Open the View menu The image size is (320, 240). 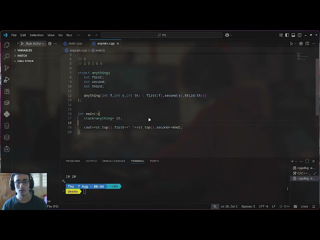tap(51, 35)
